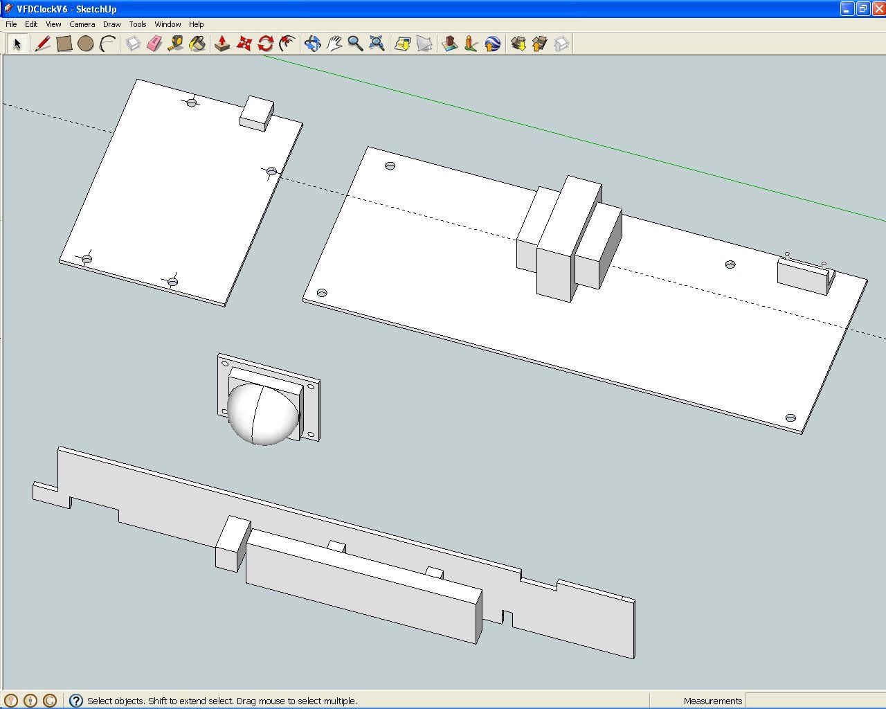Select the Line pencil tool

click(x=43, y=44)
